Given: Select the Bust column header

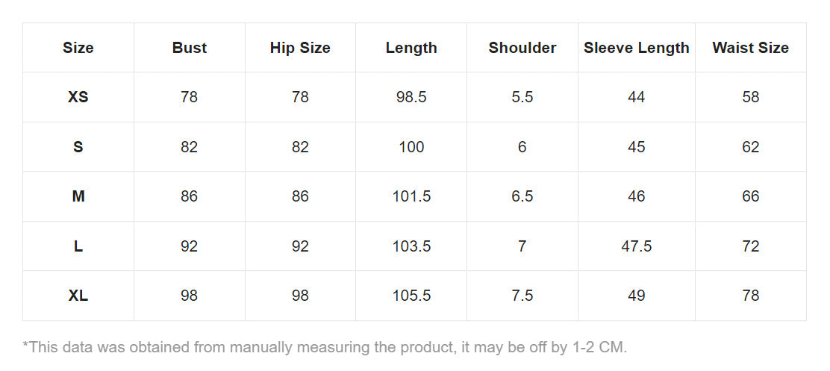Looking at the screenshot, I should (x=190, y=48).
